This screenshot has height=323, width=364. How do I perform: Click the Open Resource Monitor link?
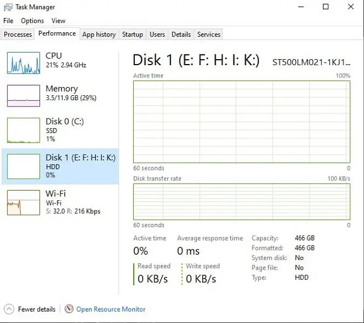pyautogui.click(x=111, y=309)
